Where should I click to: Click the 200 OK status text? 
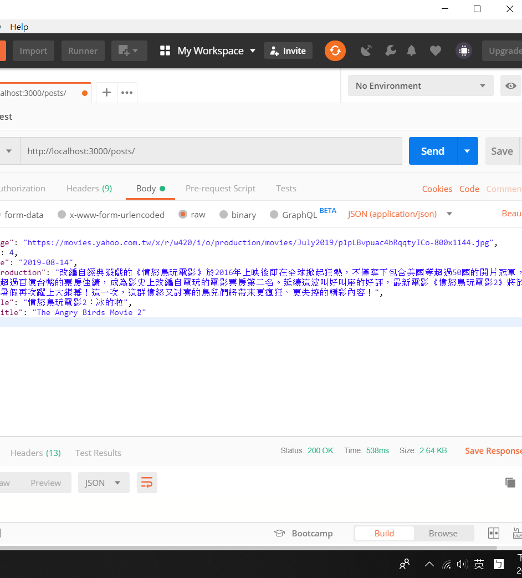320,450
